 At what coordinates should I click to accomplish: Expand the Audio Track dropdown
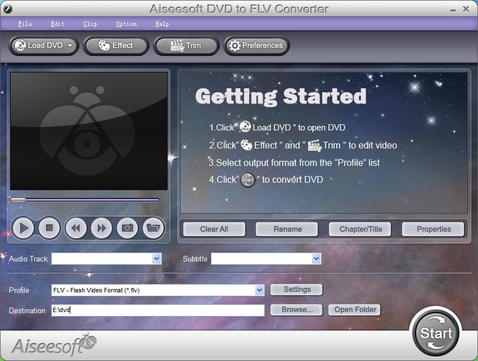(x=156, y=259)
